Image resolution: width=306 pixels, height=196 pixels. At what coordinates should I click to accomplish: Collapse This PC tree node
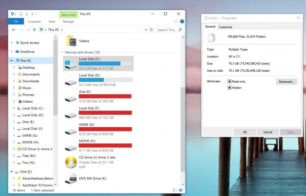click(x=11, y=61)
